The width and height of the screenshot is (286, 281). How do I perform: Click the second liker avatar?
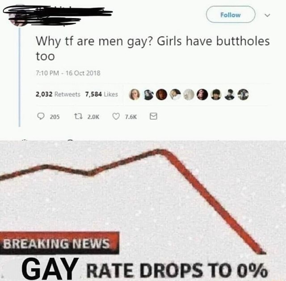click(x=148, y=95)
